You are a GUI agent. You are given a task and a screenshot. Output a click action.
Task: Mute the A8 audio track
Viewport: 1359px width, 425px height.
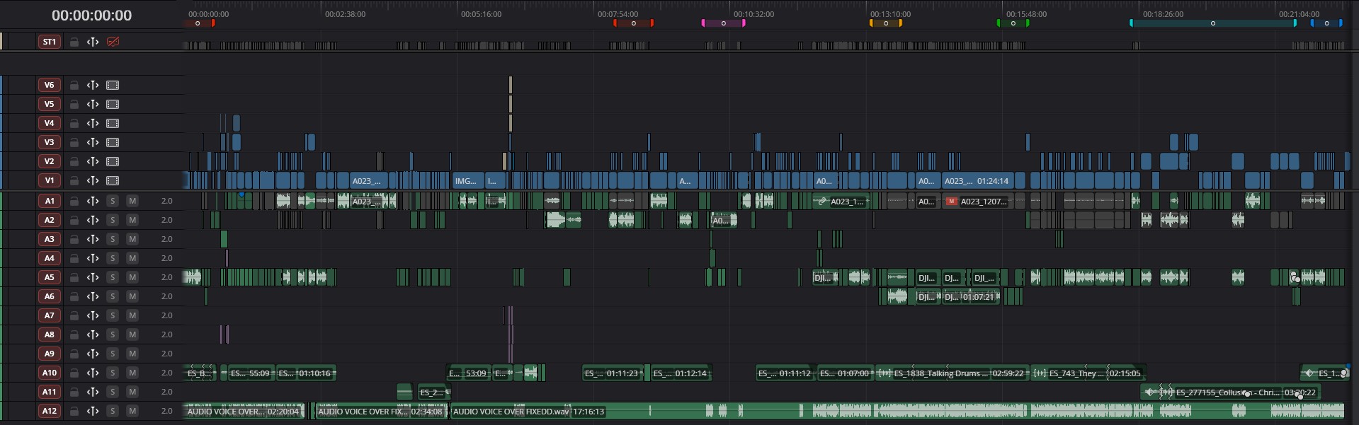[132, 334]
